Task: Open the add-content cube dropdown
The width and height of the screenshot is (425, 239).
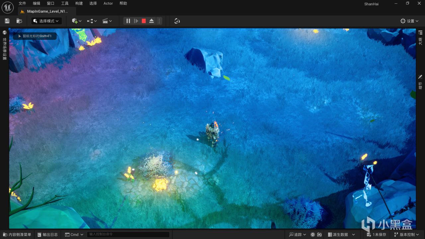Action: pos(77,21)
